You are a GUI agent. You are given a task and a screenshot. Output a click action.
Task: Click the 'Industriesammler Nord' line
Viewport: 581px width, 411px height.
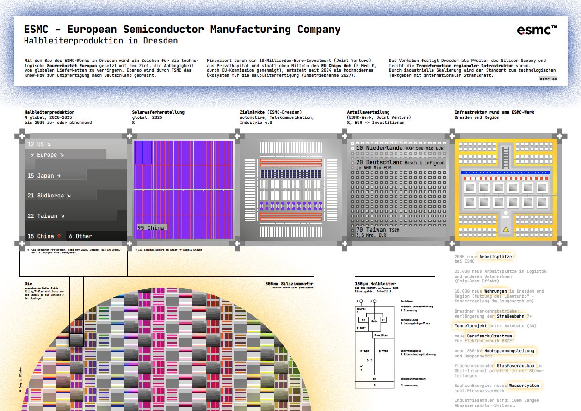coord(496,400)
